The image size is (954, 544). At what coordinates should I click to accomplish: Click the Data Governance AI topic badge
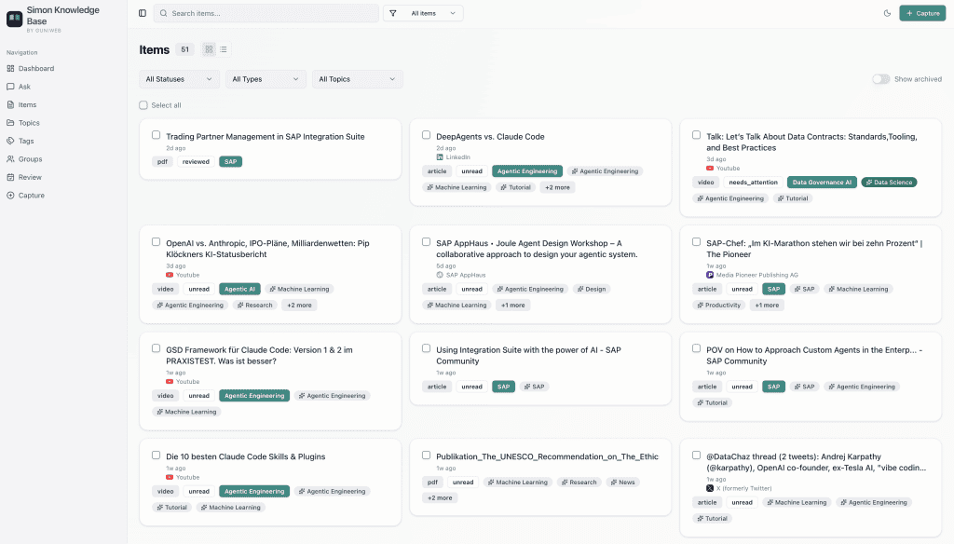pyautogui.click(x=822, y=182)
